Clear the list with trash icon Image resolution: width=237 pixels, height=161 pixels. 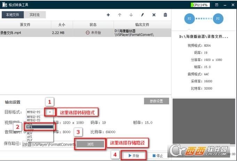click(x=165, y=15)
